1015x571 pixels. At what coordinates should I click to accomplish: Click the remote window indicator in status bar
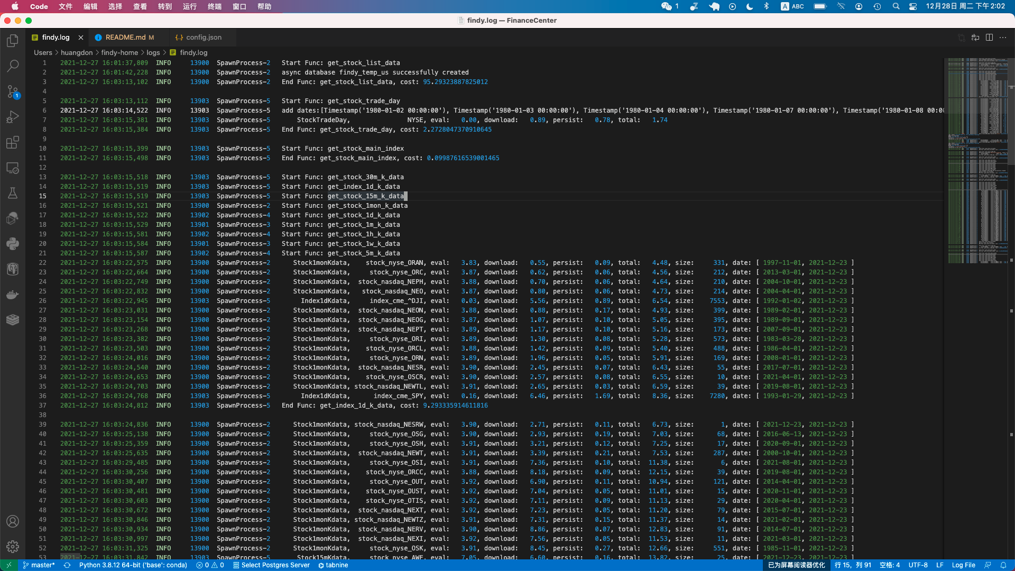pos(8,565)
